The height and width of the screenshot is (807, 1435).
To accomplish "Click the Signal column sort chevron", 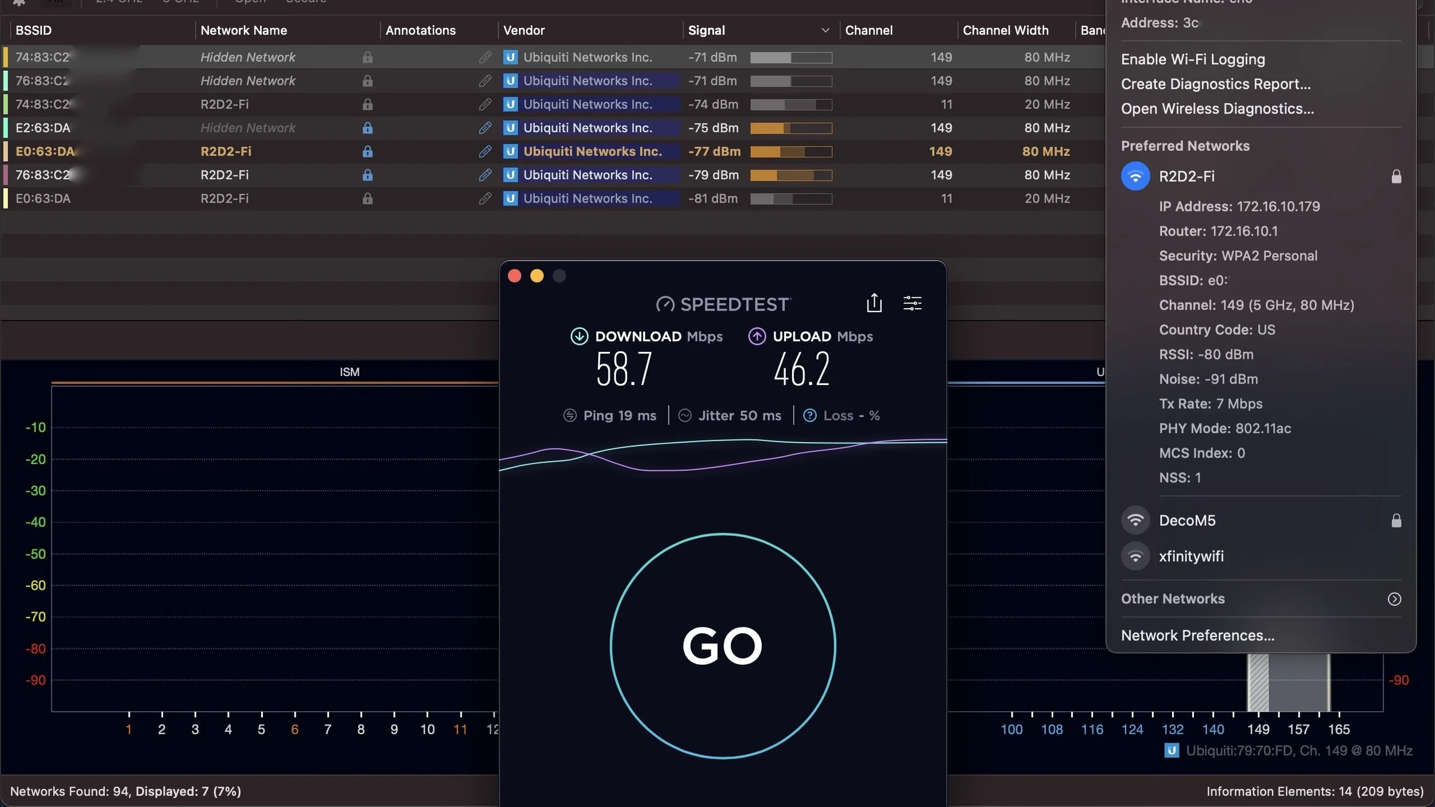I will pyautogui.click(x=825, y=30).
